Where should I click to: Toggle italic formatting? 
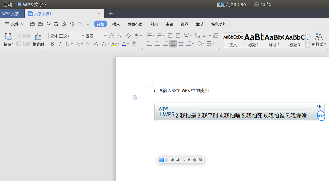tap(60, 44)
